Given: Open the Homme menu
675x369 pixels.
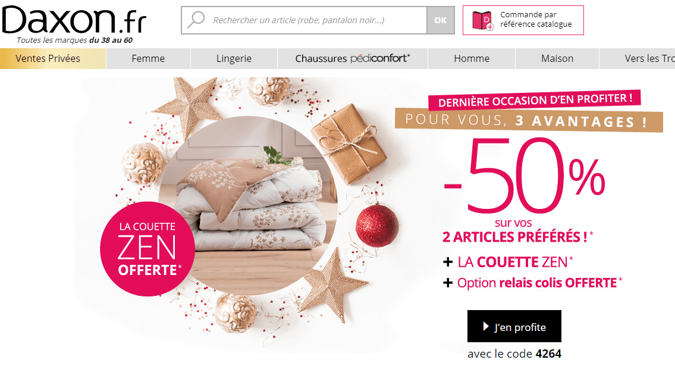Looking at the screenshot, I should point(472,58).
